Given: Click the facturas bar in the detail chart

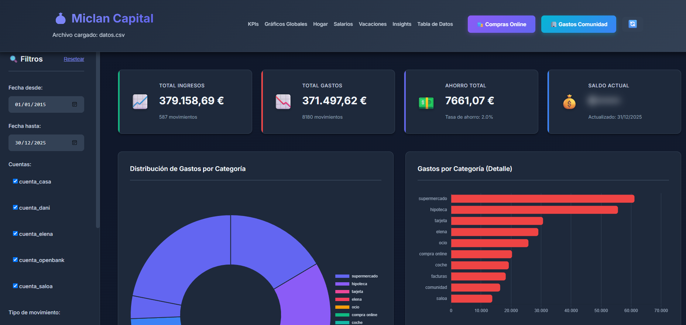Looking at the screenshot, I should tap(479, 276).
